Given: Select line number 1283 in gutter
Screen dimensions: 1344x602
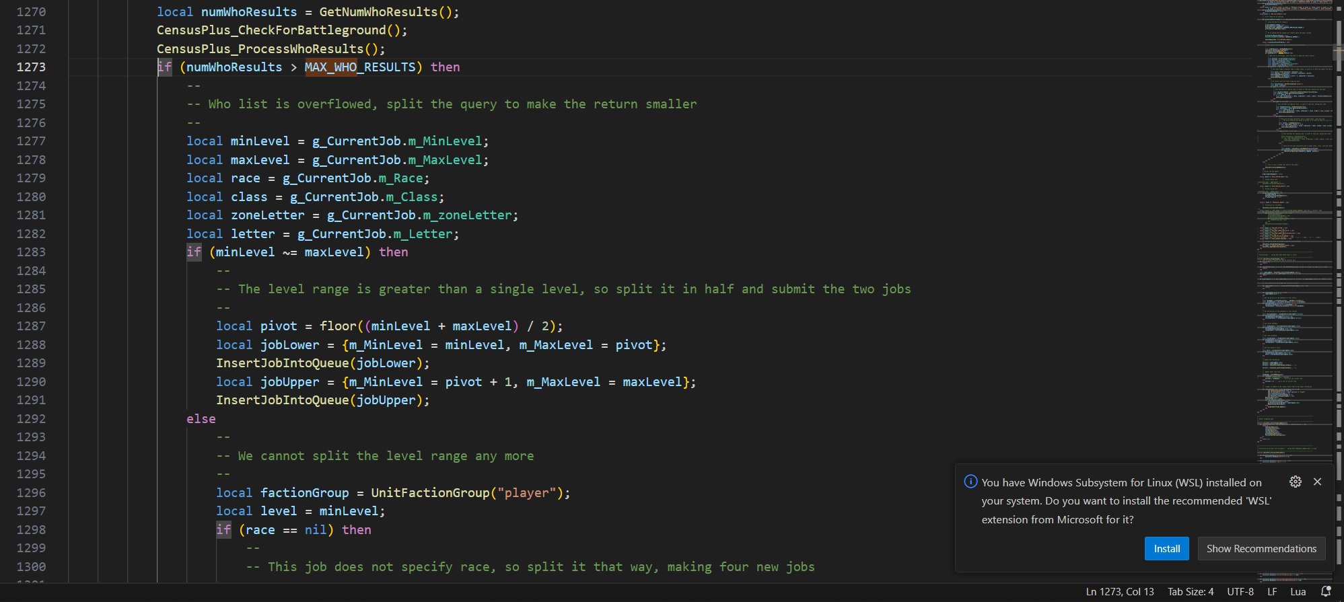Looking at the screenshot, I should pos(32,252).
